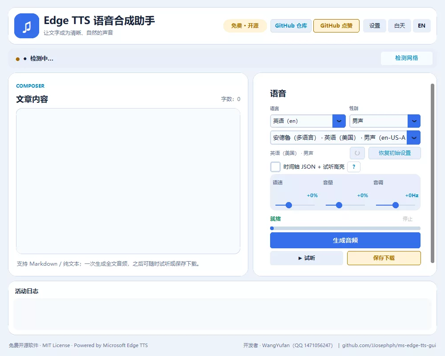
Task: Click the refresh voice list icon button
Action: tap(357, 153)
